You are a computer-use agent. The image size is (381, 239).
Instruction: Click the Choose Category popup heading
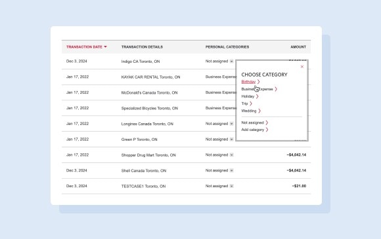(x=264, y=75)
